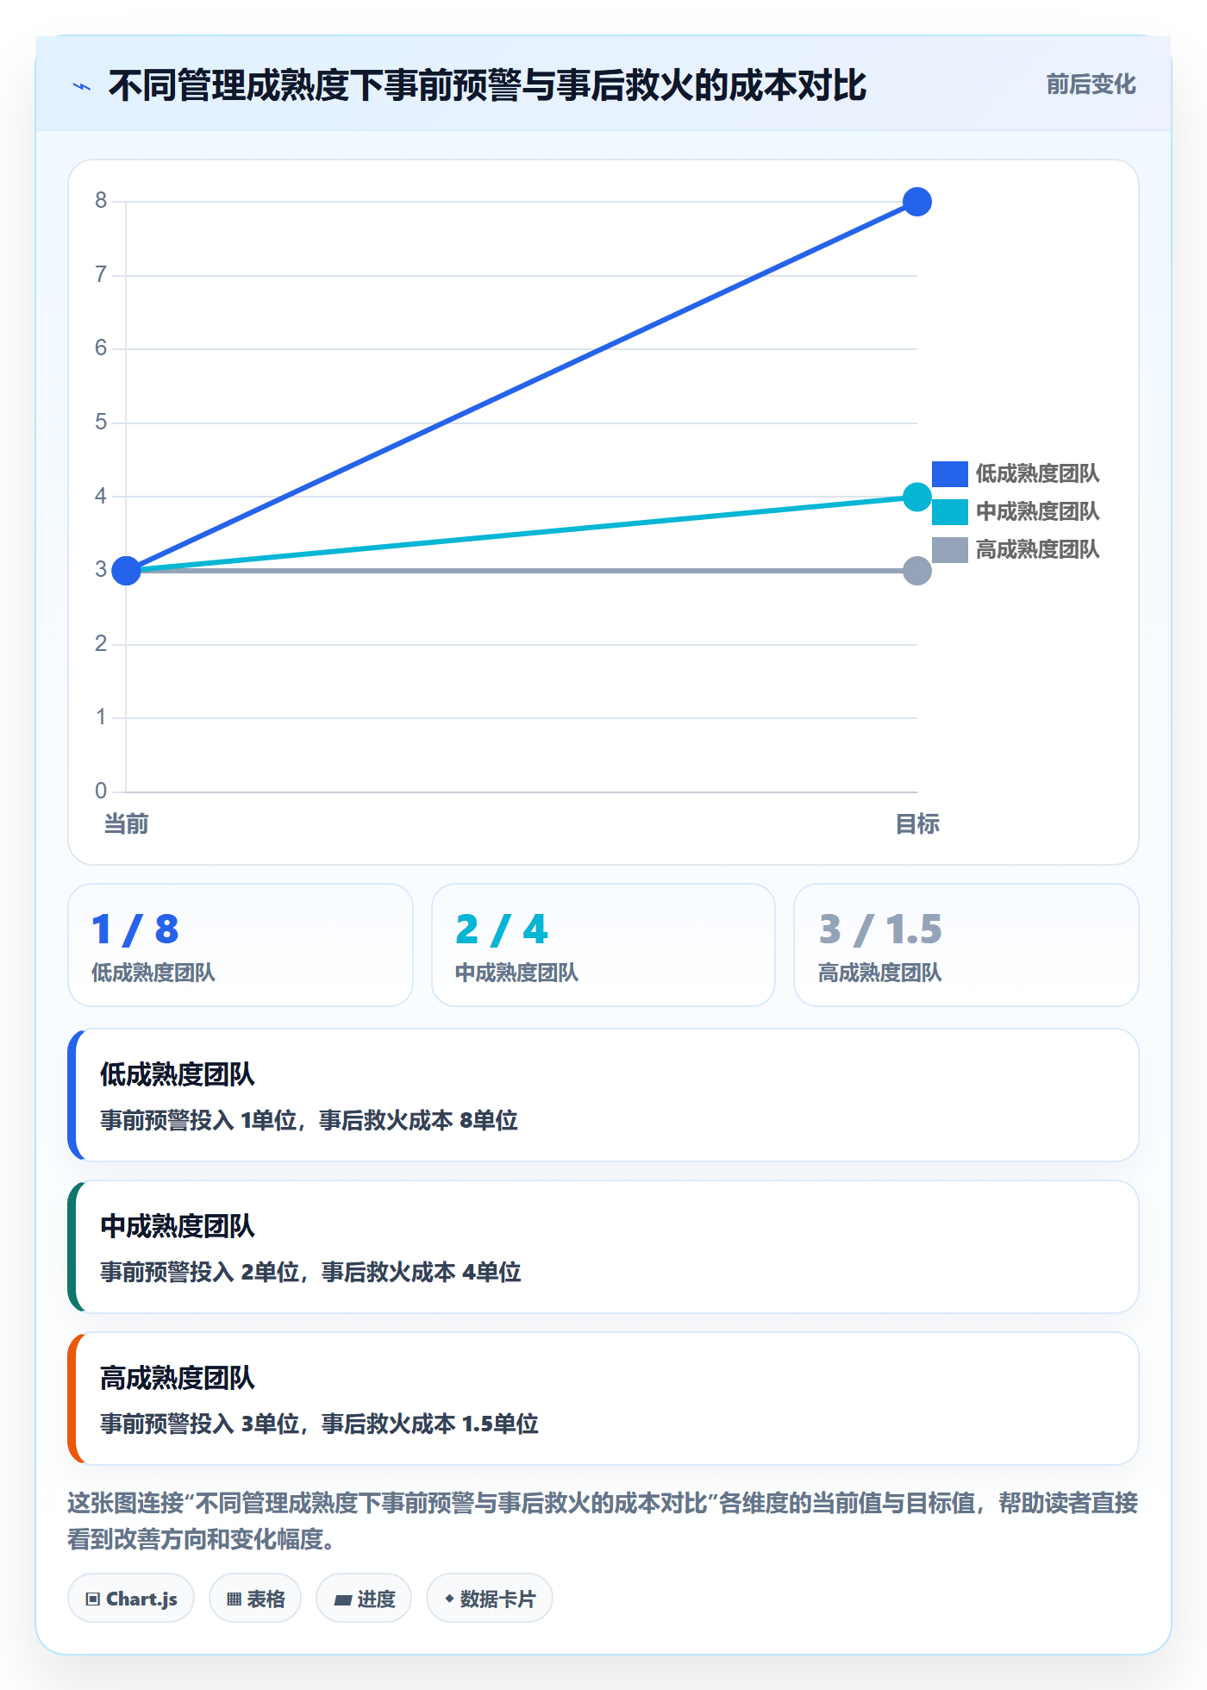Click the blue legend color box
1207x1690 pixels.
949,474
